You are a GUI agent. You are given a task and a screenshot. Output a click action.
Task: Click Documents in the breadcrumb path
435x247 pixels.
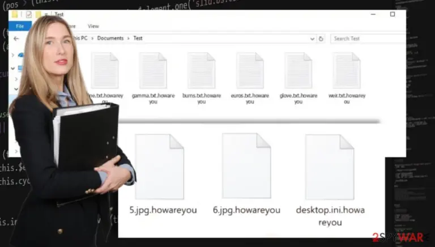(x=110, y=39)
